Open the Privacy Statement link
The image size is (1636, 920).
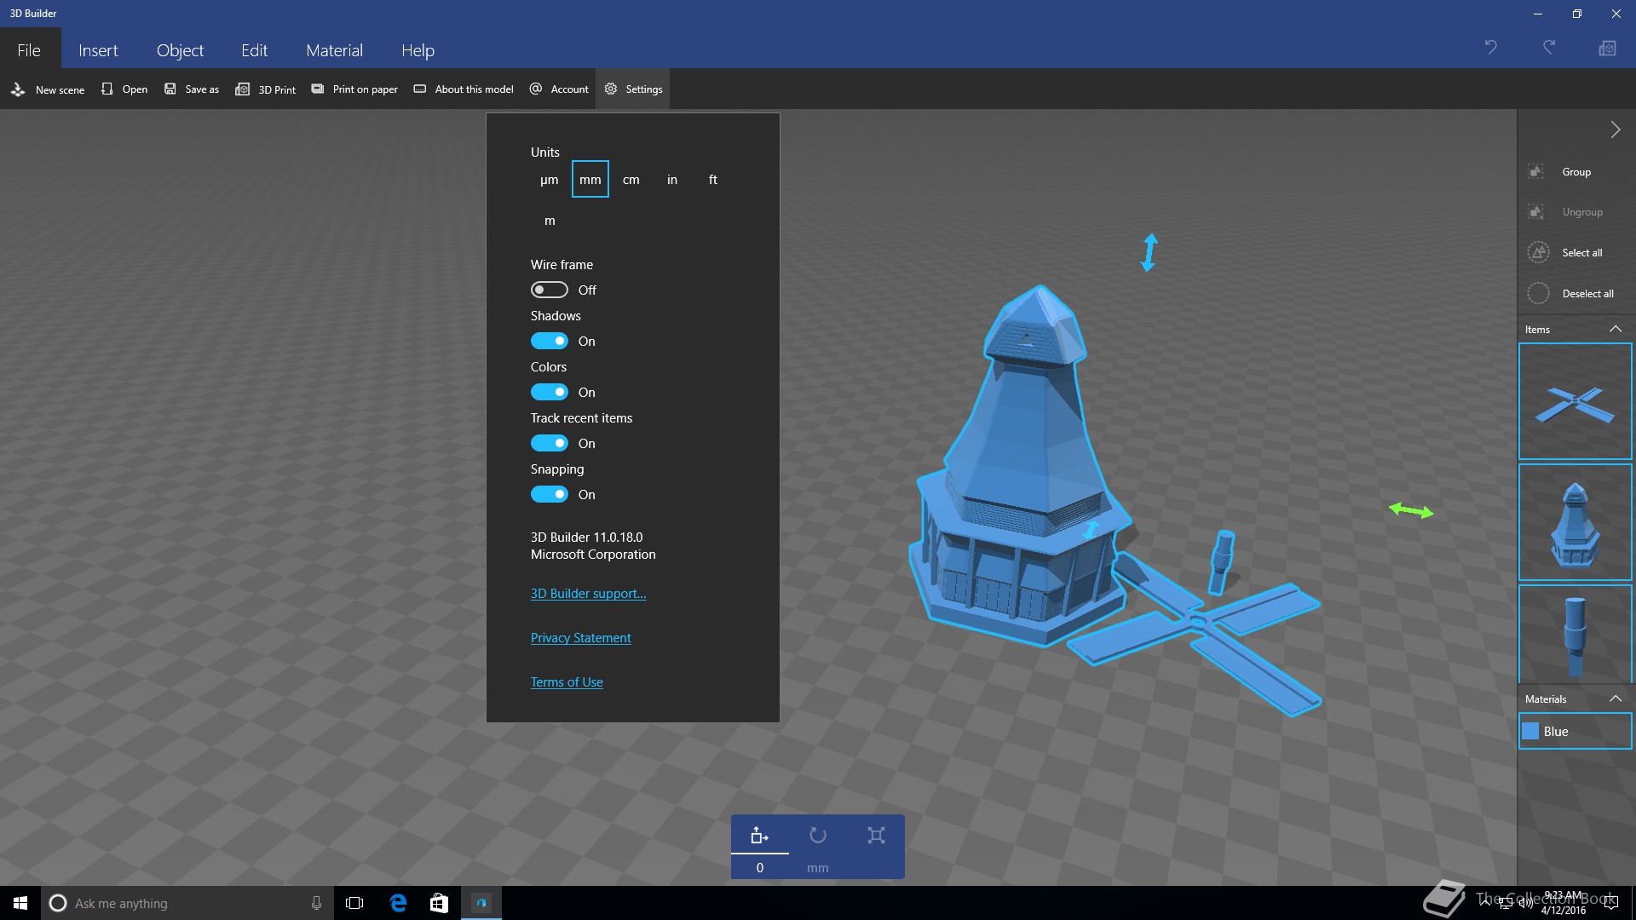(x=580, y=638)
